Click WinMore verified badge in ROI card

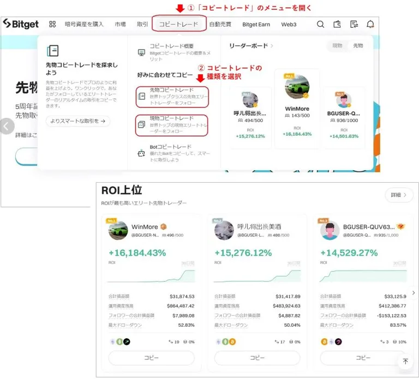(164, 227)
